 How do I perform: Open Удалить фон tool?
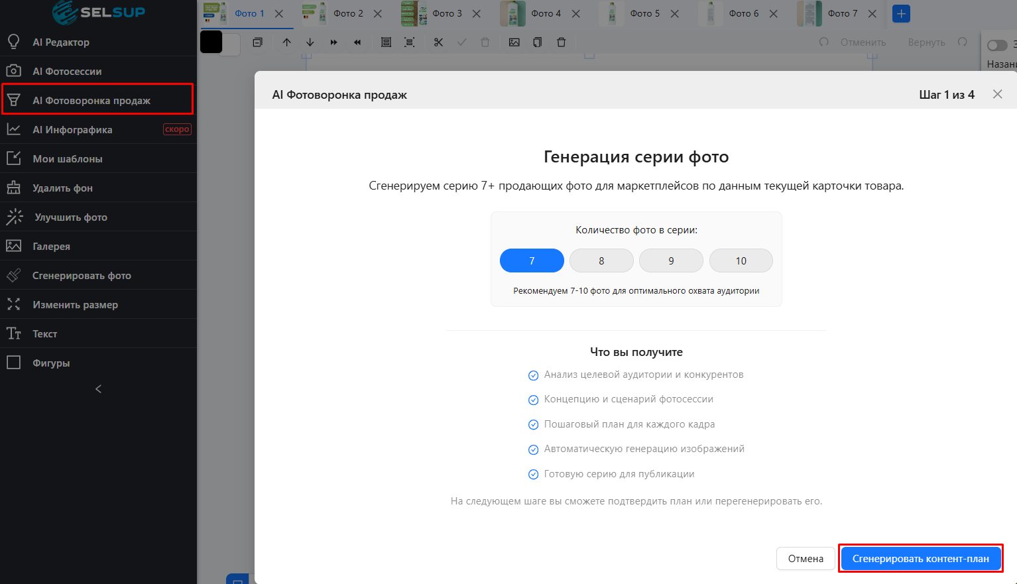(62, 188)
